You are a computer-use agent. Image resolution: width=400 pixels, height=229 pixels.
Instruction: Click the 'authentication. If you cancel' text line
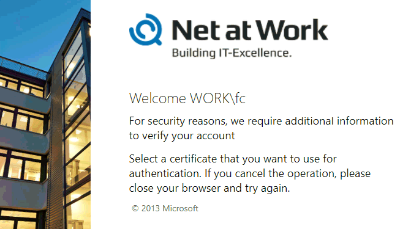coord(250,174)
